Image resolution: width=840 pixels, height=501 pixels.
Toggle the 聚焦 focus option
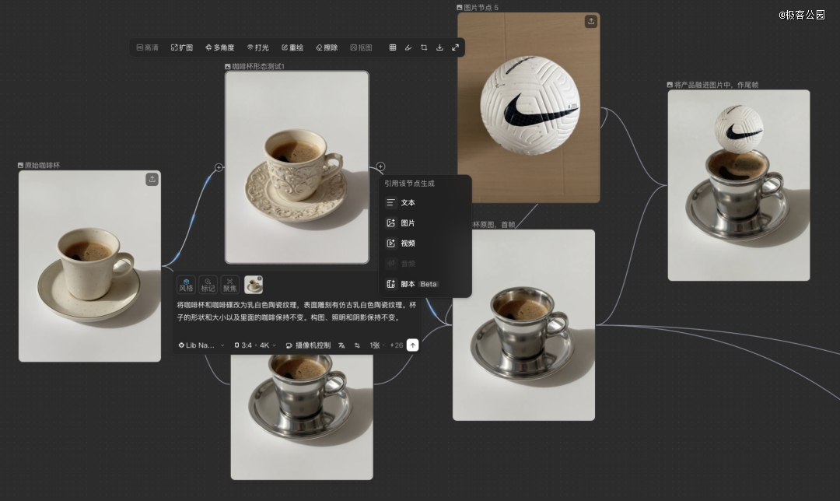coord(229,285)
